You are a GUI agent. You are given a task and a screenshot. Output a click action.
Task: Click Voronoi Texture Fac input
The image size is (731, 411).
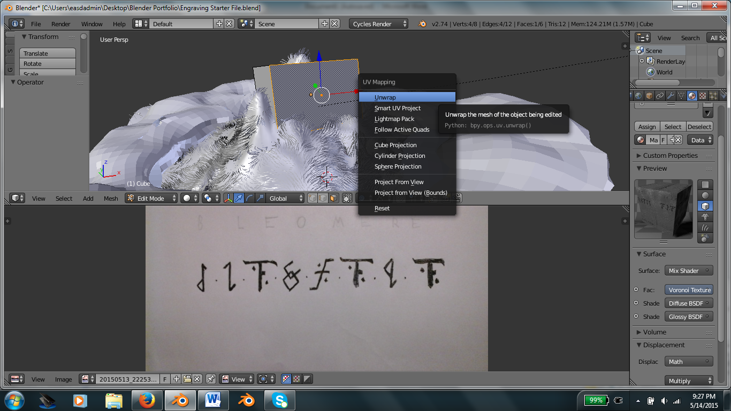tap(689, 290)
